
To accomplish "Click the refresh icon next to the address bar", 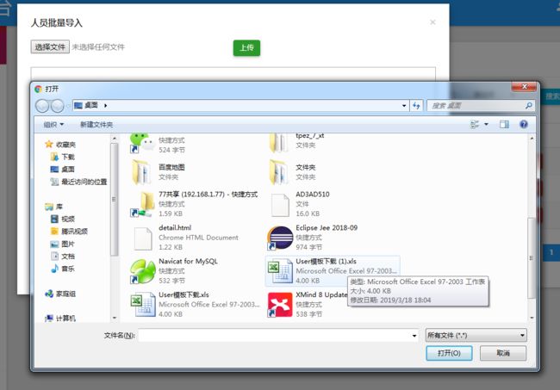I will [416, 106].
